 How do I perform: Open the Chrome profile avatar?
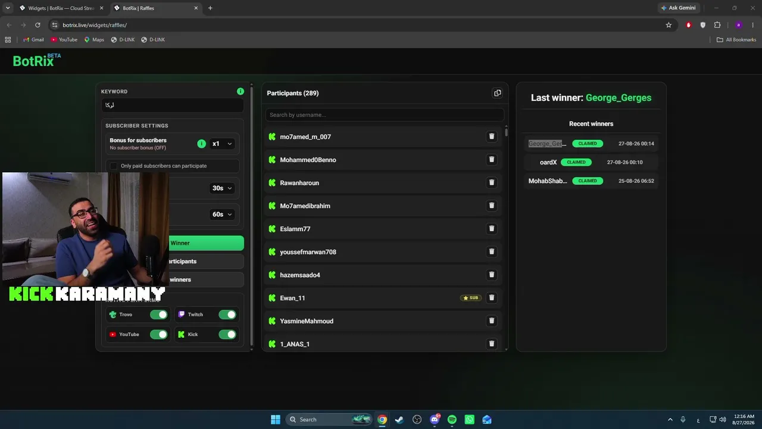pyautogui.click(x=739, y=25)
